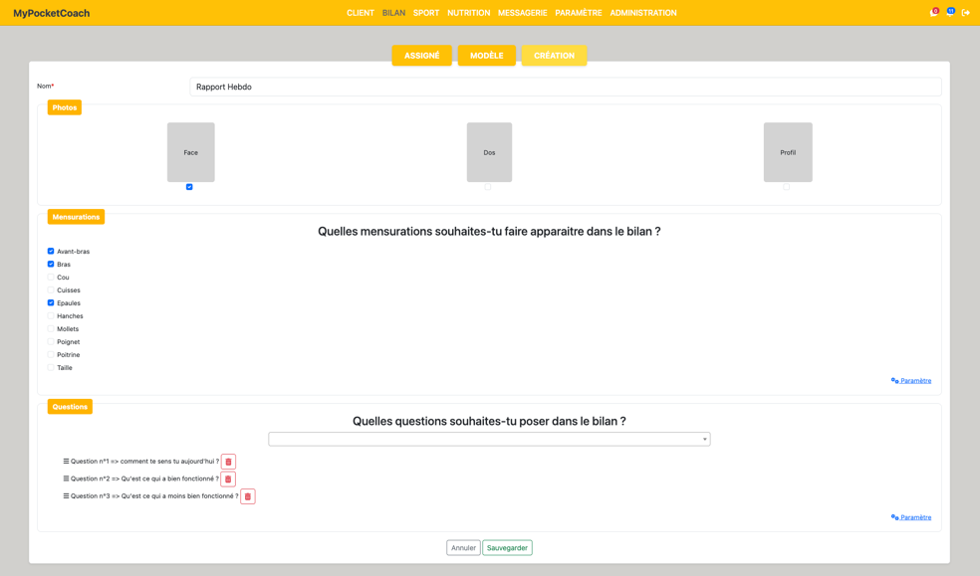Viewport: 980px width, 576px height.
Task: Click the Sauvegarder button
Action: point(507,548)
